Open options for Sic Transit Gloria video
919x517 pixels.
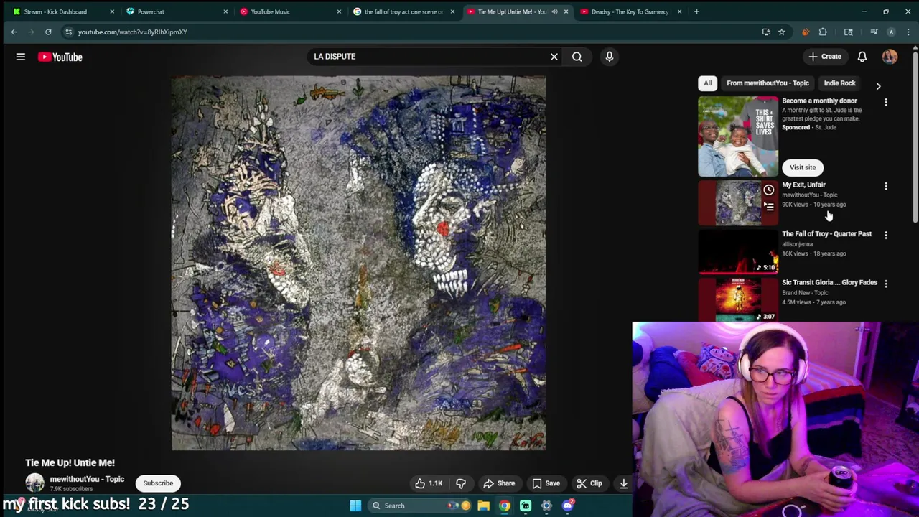(x=886, y=284)
